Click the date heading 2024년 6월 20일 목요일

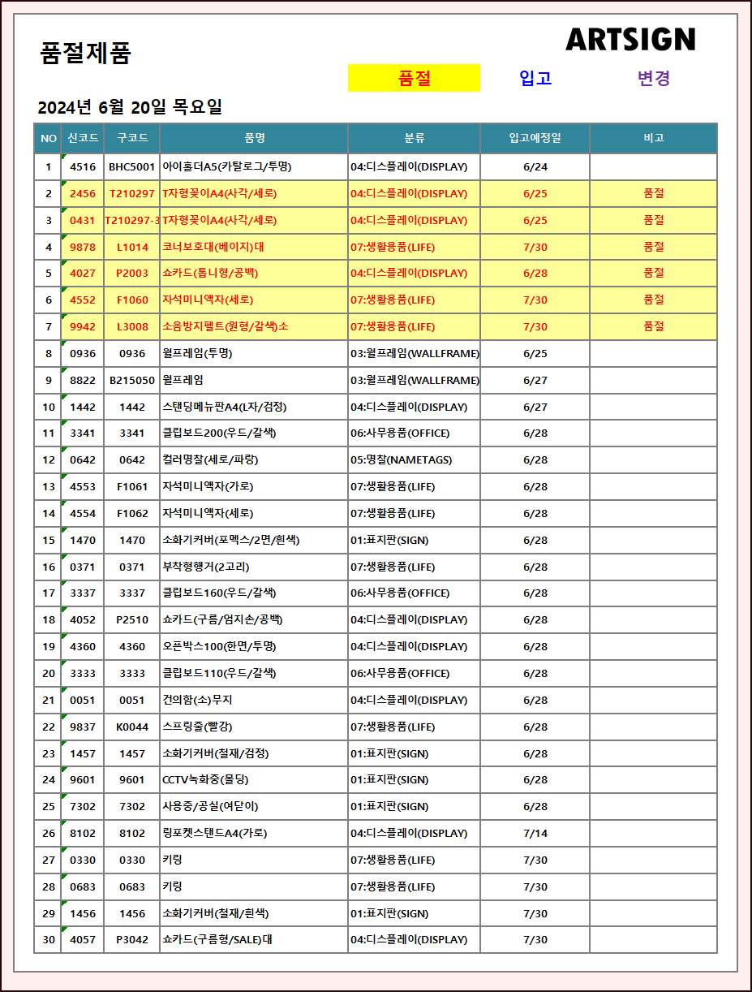point(130,107)
